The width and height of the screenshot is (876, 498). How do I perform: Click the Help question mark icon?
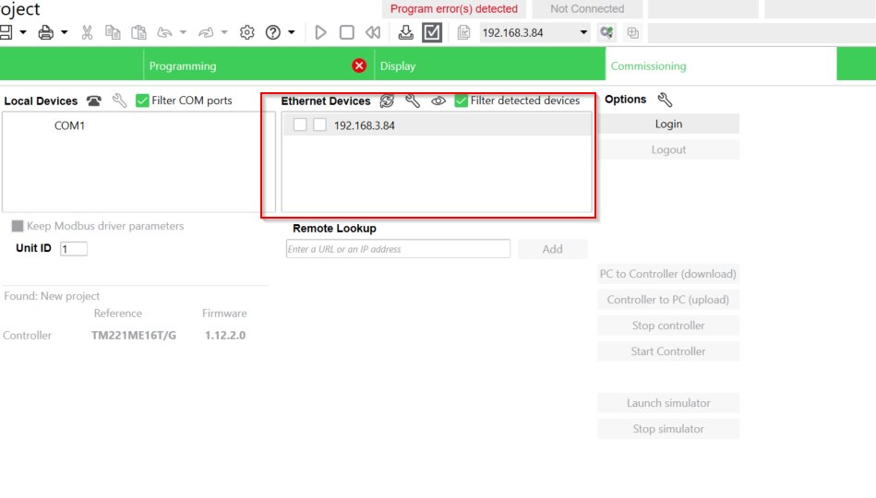pos(272,32)
